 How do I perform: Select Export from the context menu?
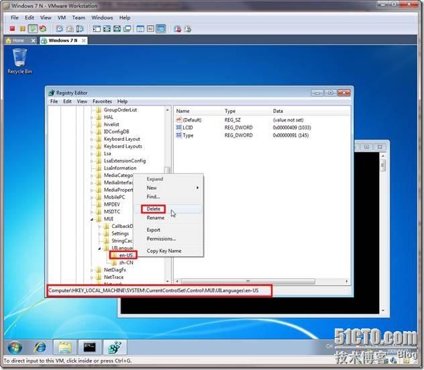pyautogui.click(x=168, y=230)
